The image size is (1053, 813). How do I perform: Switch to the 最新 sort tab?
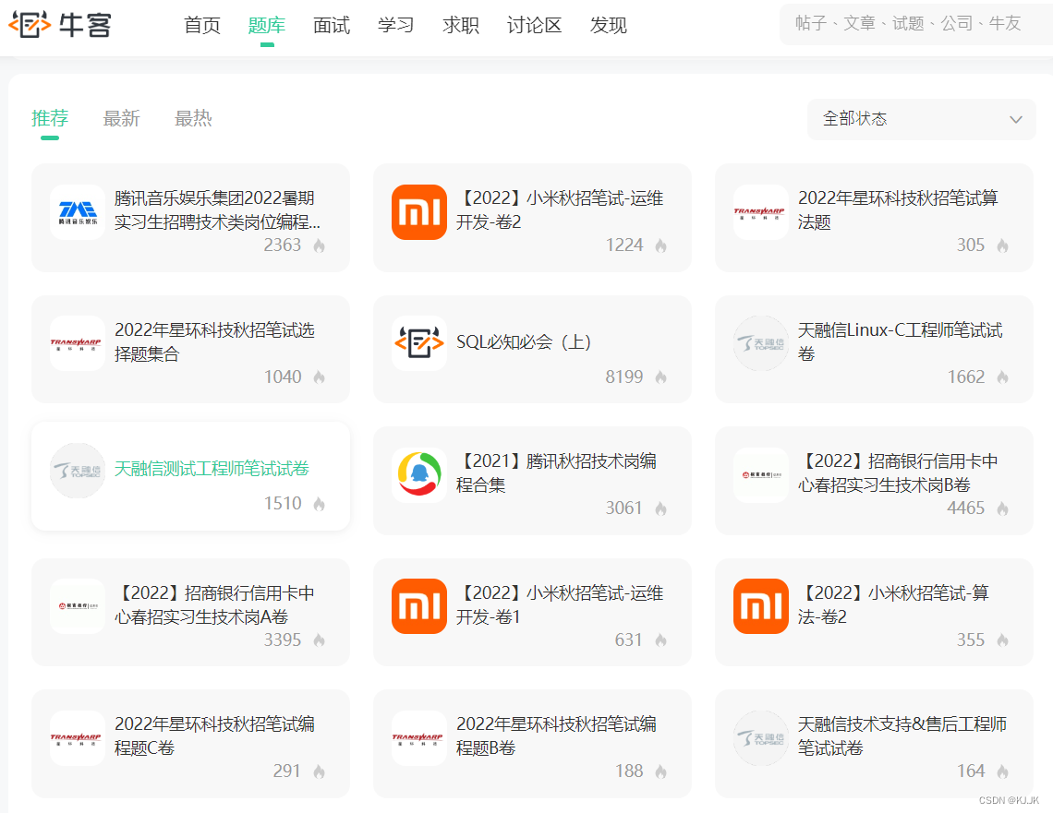click(x=122, y=119)
